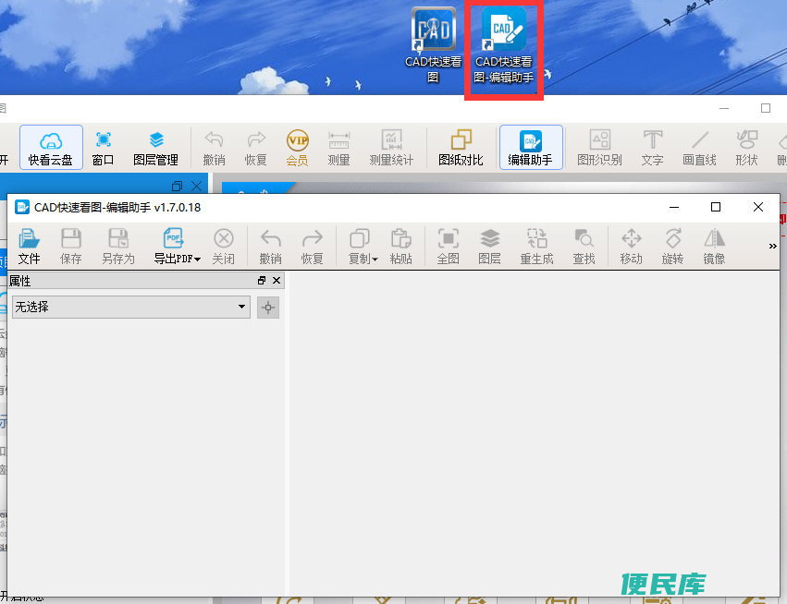Open 测量统计 in the main toolbar
787x604 pixels.
tap(391, 148)
